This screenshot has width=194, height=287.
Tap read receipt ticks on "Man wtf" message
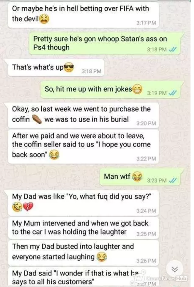click(172, 180)
